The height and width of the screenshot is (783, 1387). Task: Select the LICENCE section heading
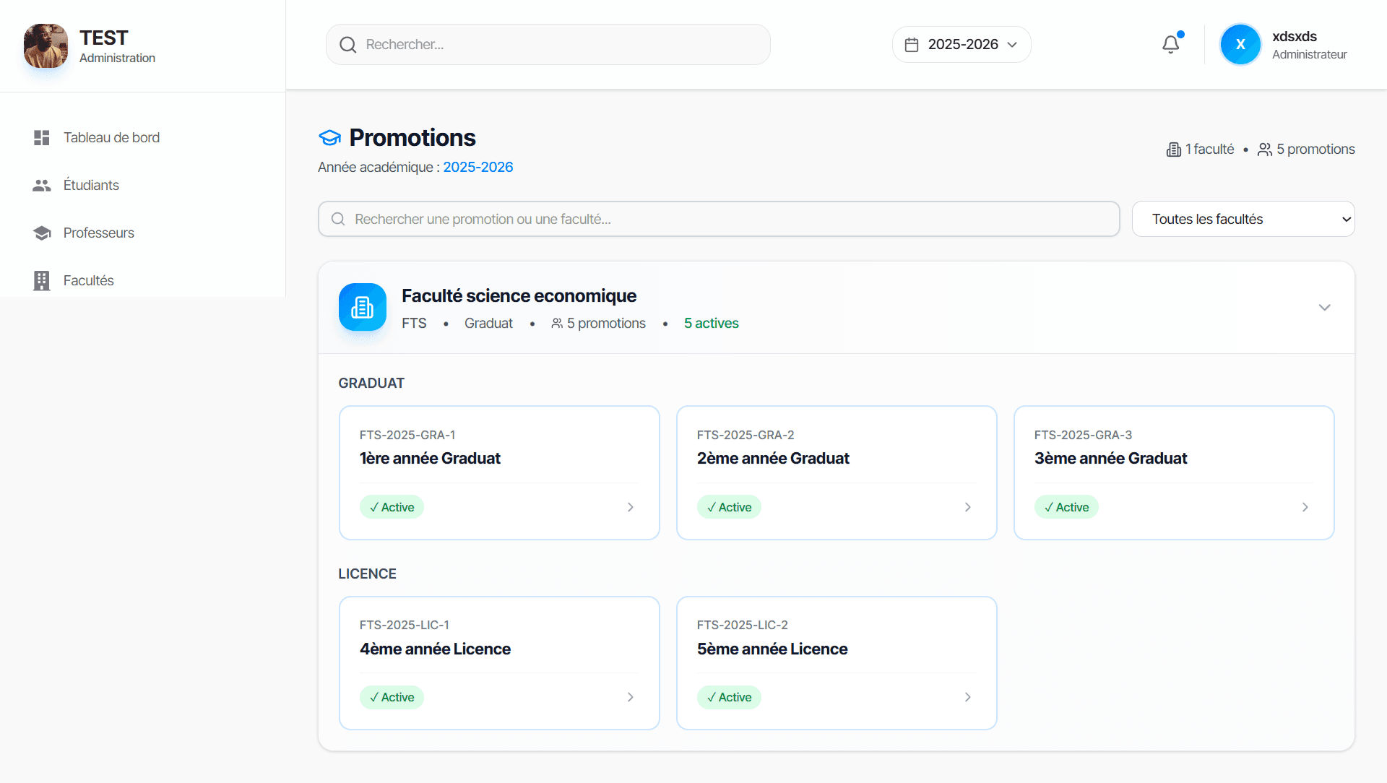point(368,574)
